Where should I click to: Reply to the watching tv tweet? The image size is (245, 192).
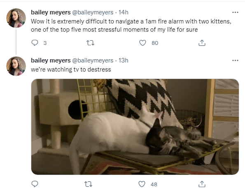tap(35, 184)
